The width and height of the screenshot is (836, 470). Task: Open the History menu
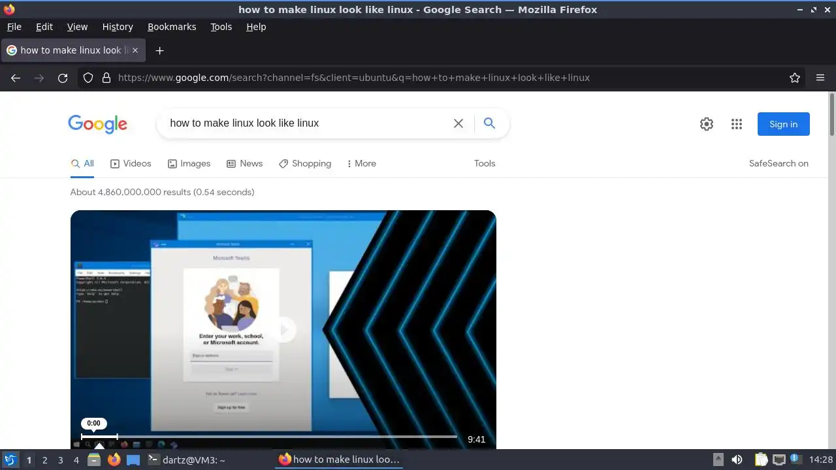(118, 27)
